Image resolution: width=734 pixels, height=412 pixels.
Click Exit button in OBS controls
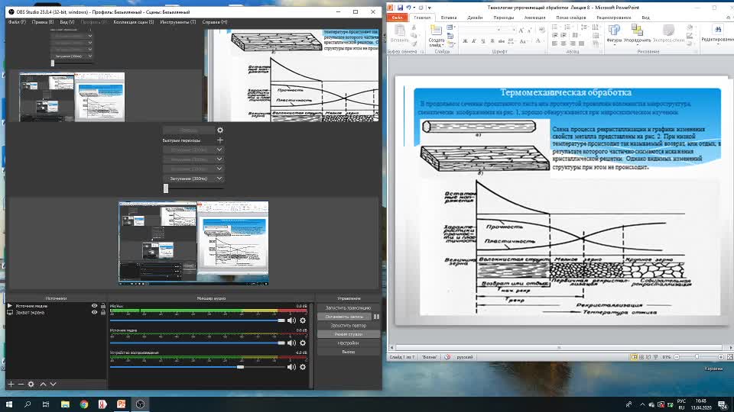[349, 352]
